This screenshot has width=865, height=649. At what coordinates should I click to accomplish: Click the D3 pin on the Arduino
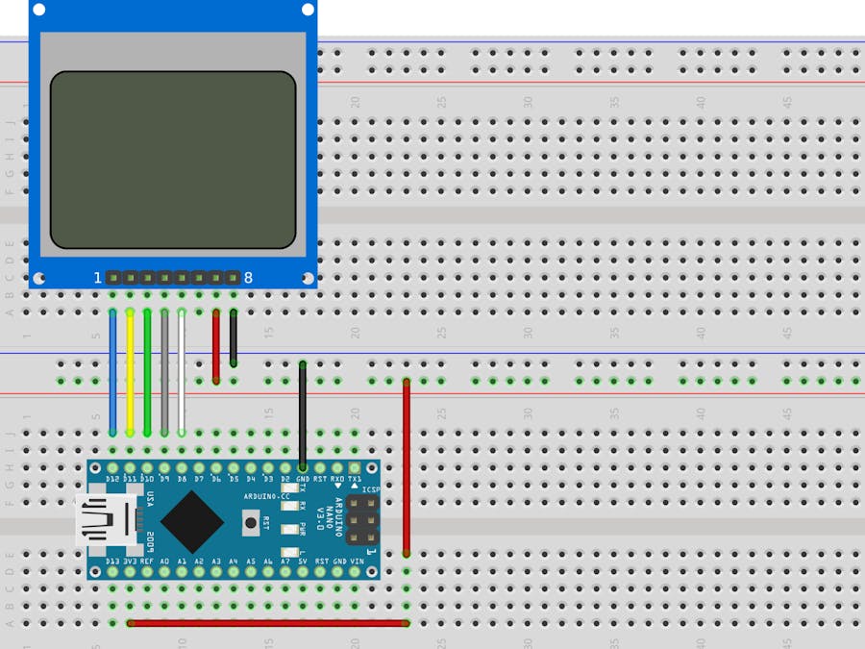pyautogui.click(x=268, y=468)
